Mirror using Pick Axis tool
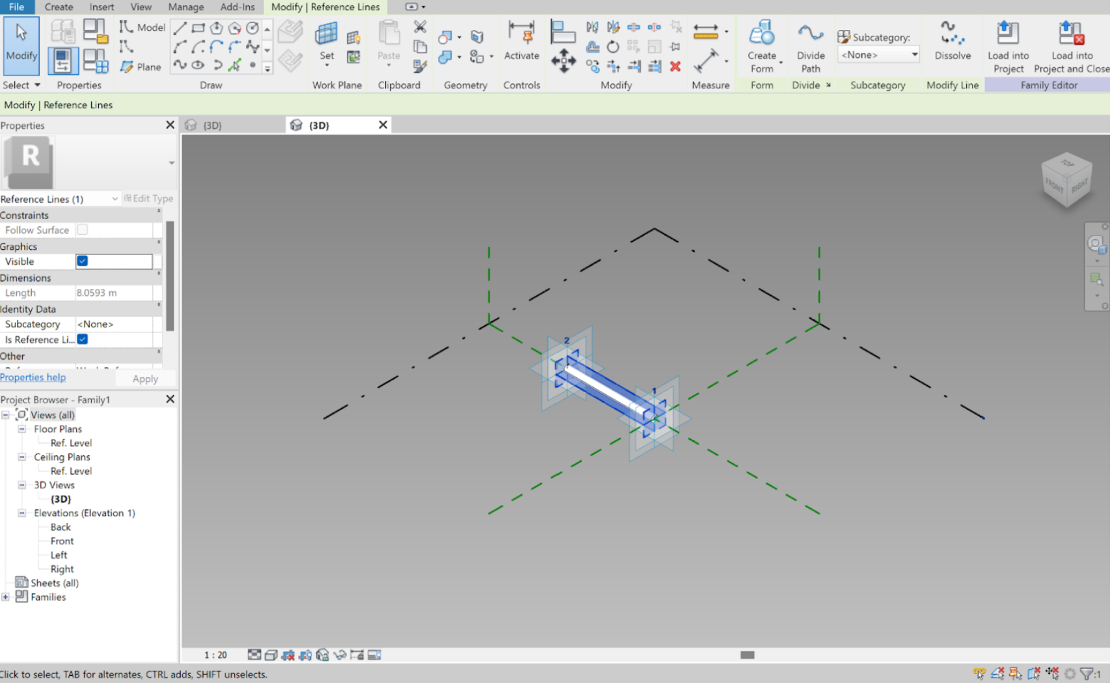 point(592,27)
